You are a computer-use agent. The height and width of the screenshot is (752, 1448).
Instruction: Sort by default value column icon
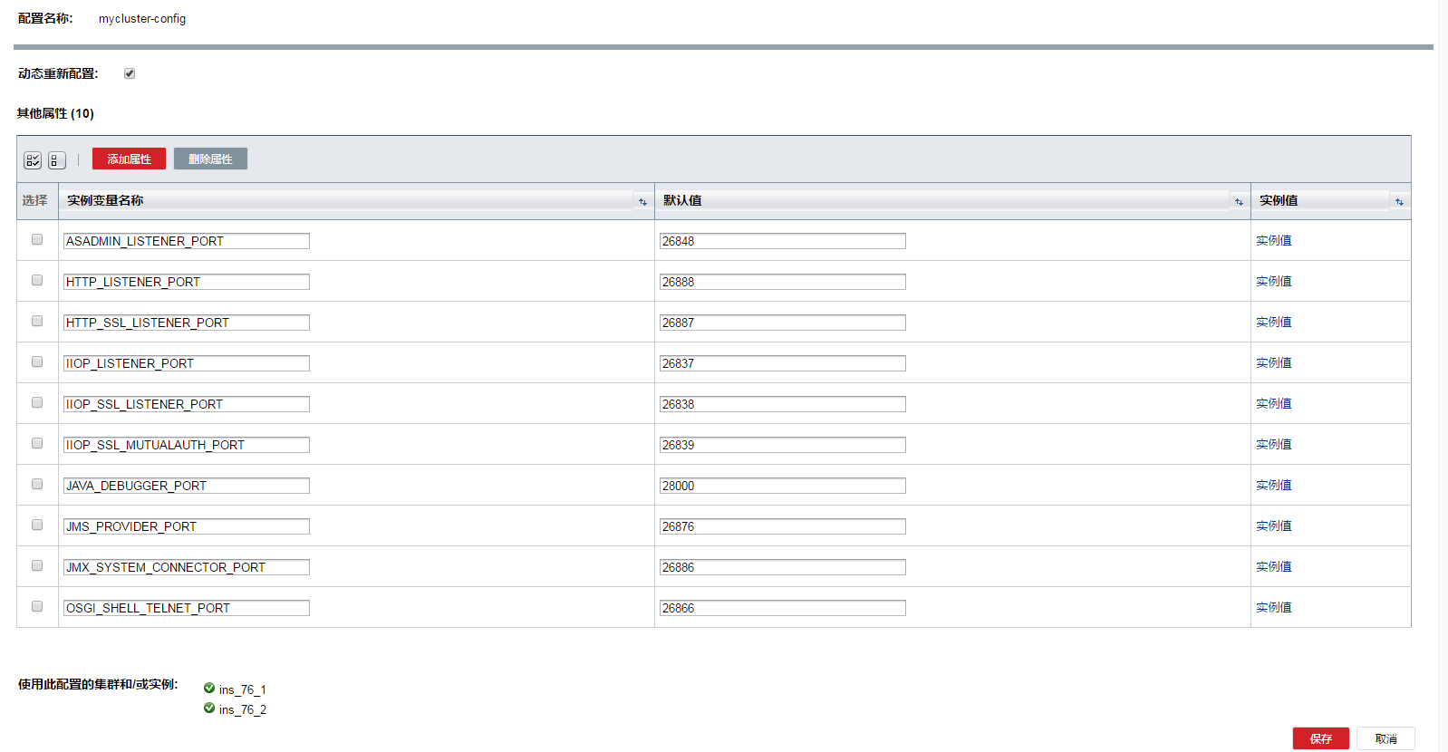(x=1239, y=202)
